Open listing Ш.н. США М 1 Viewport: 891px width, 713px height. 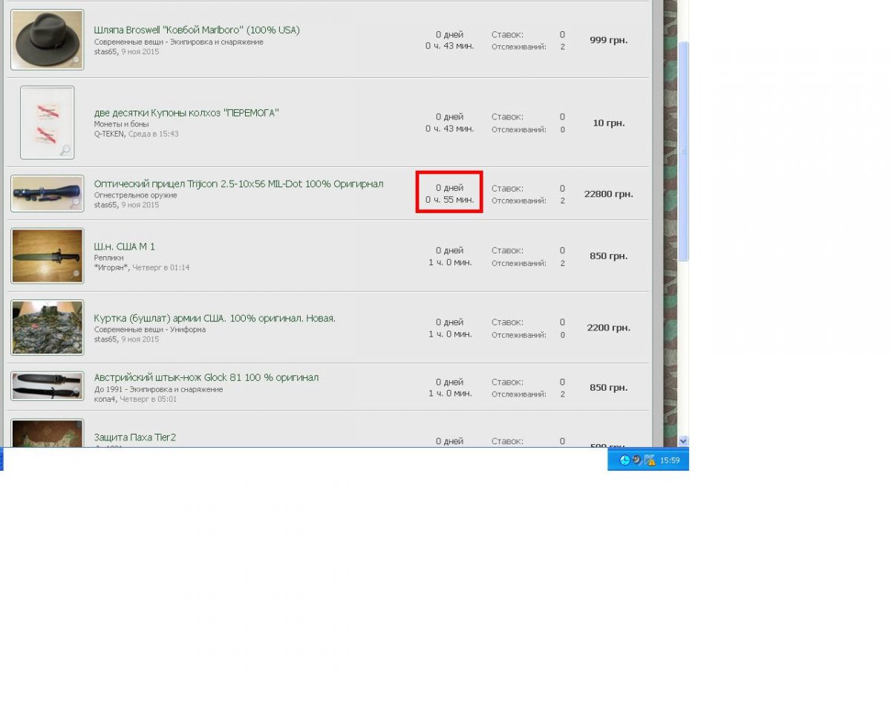pyautogui.click(x=124, y=247)
